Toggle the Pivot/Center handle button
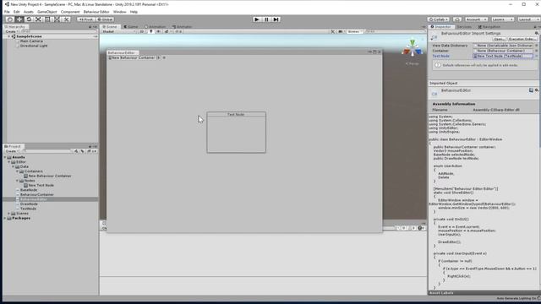Image resolution: width=541 pixels, height=304 pixels. pos(86,19)
